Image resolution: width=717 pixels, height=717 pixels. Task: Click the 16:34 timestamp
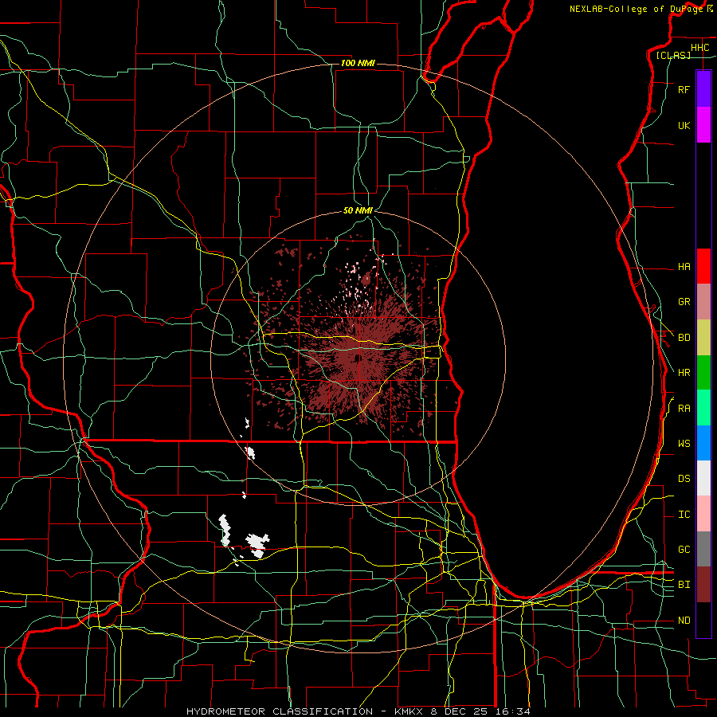515,711
